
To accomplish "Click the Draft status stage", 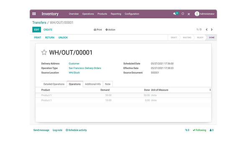I will pos(174,37).
